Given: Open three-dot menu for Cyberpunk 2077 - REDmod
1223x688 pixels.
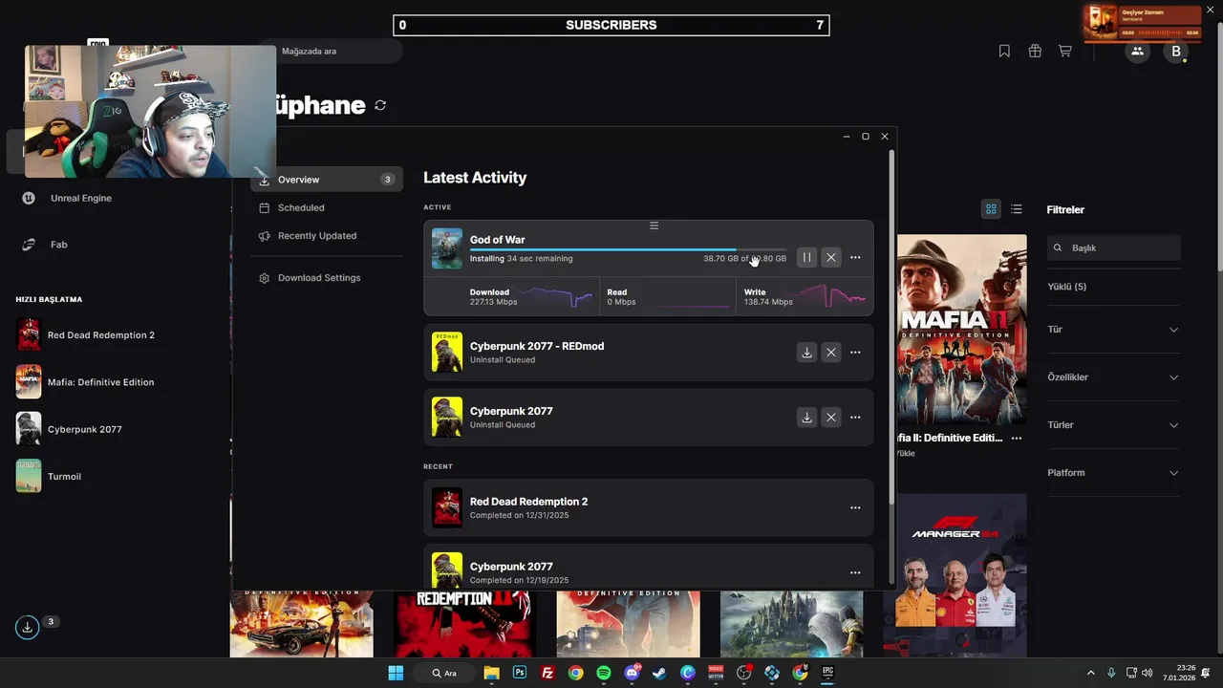Looking at the screenshot, I should point(855,353).
